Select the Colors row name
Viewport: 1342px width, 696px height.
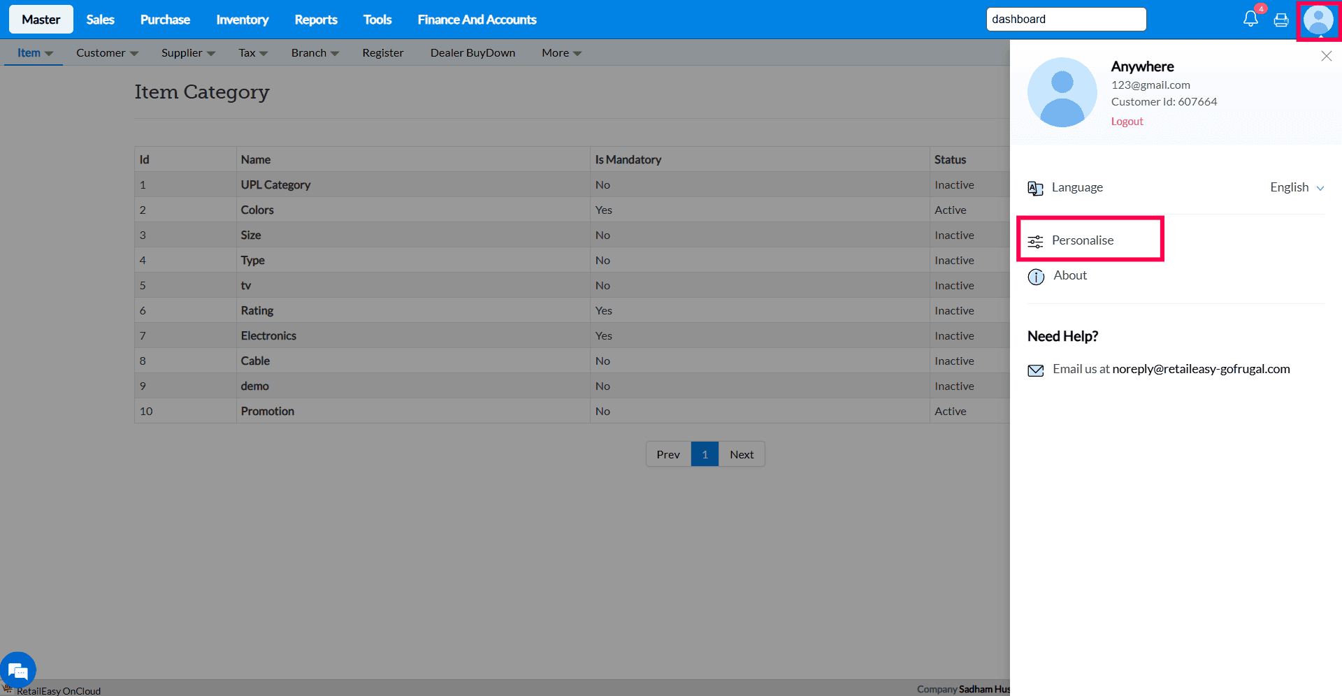pyautogui.click(x=257, y=210)
